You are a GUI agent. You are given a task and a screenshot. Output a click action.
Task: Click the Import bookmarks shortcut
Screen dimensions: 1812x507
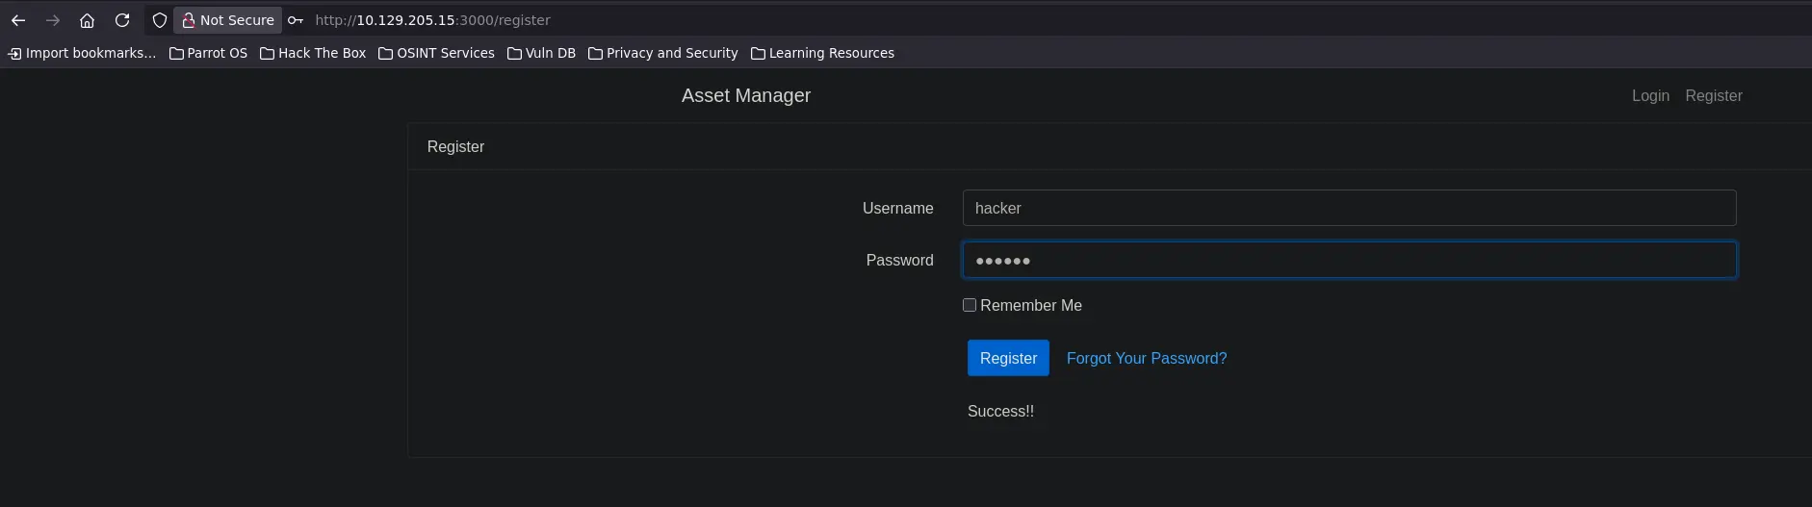pyautogui.click(x=82, y=53)
